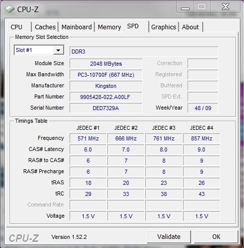This screenshot has height=248, width=244.
Task: Click the Version 1.52.2 text
Action: [x=69, y=237]
